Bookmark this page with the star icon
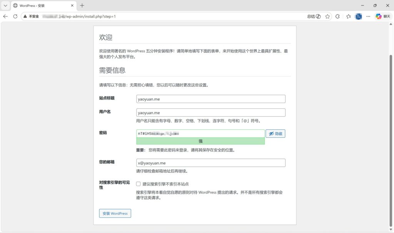Screen dimensions: 394x233 click(x=327, y=17)
